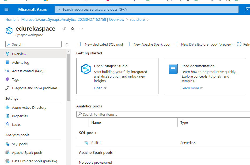Select SQL pools in the sidebar
250x165 pixels.
pyautogui.click(x=20, y=144)
